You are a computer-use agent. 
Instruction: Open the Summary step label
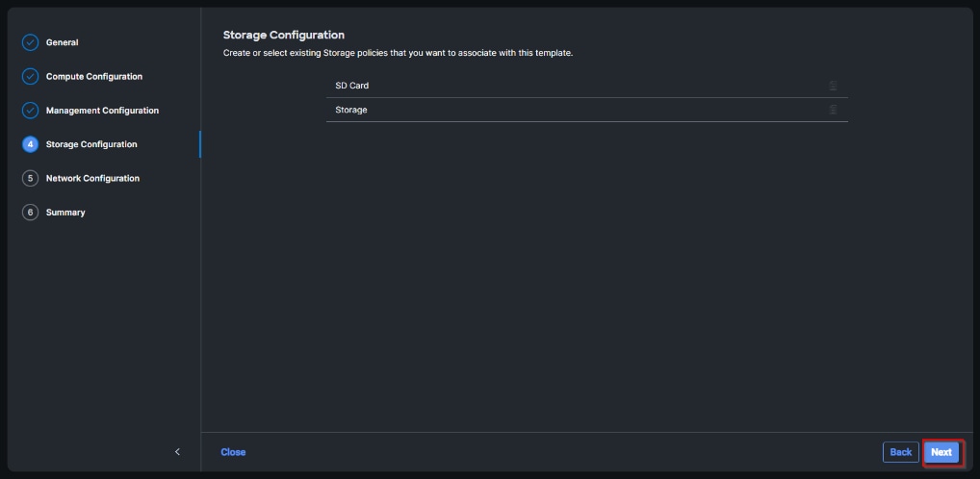coord(65,213)
